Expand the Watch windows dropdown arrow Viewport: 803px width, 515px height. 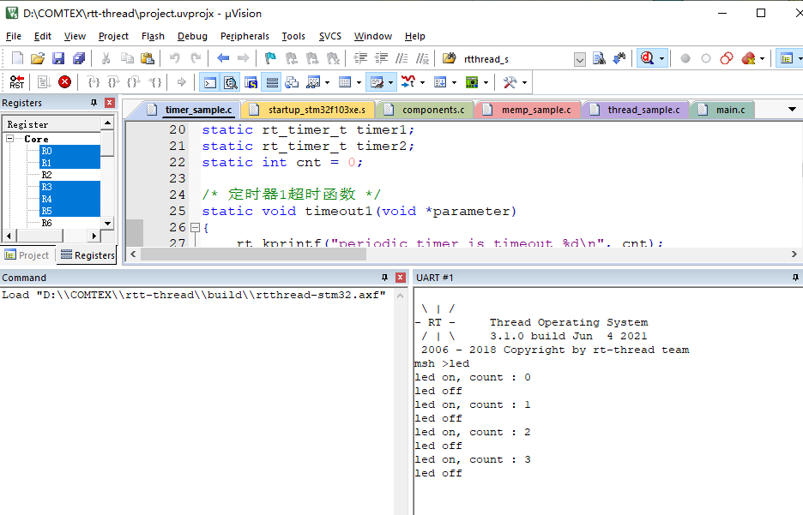[327, 82]
